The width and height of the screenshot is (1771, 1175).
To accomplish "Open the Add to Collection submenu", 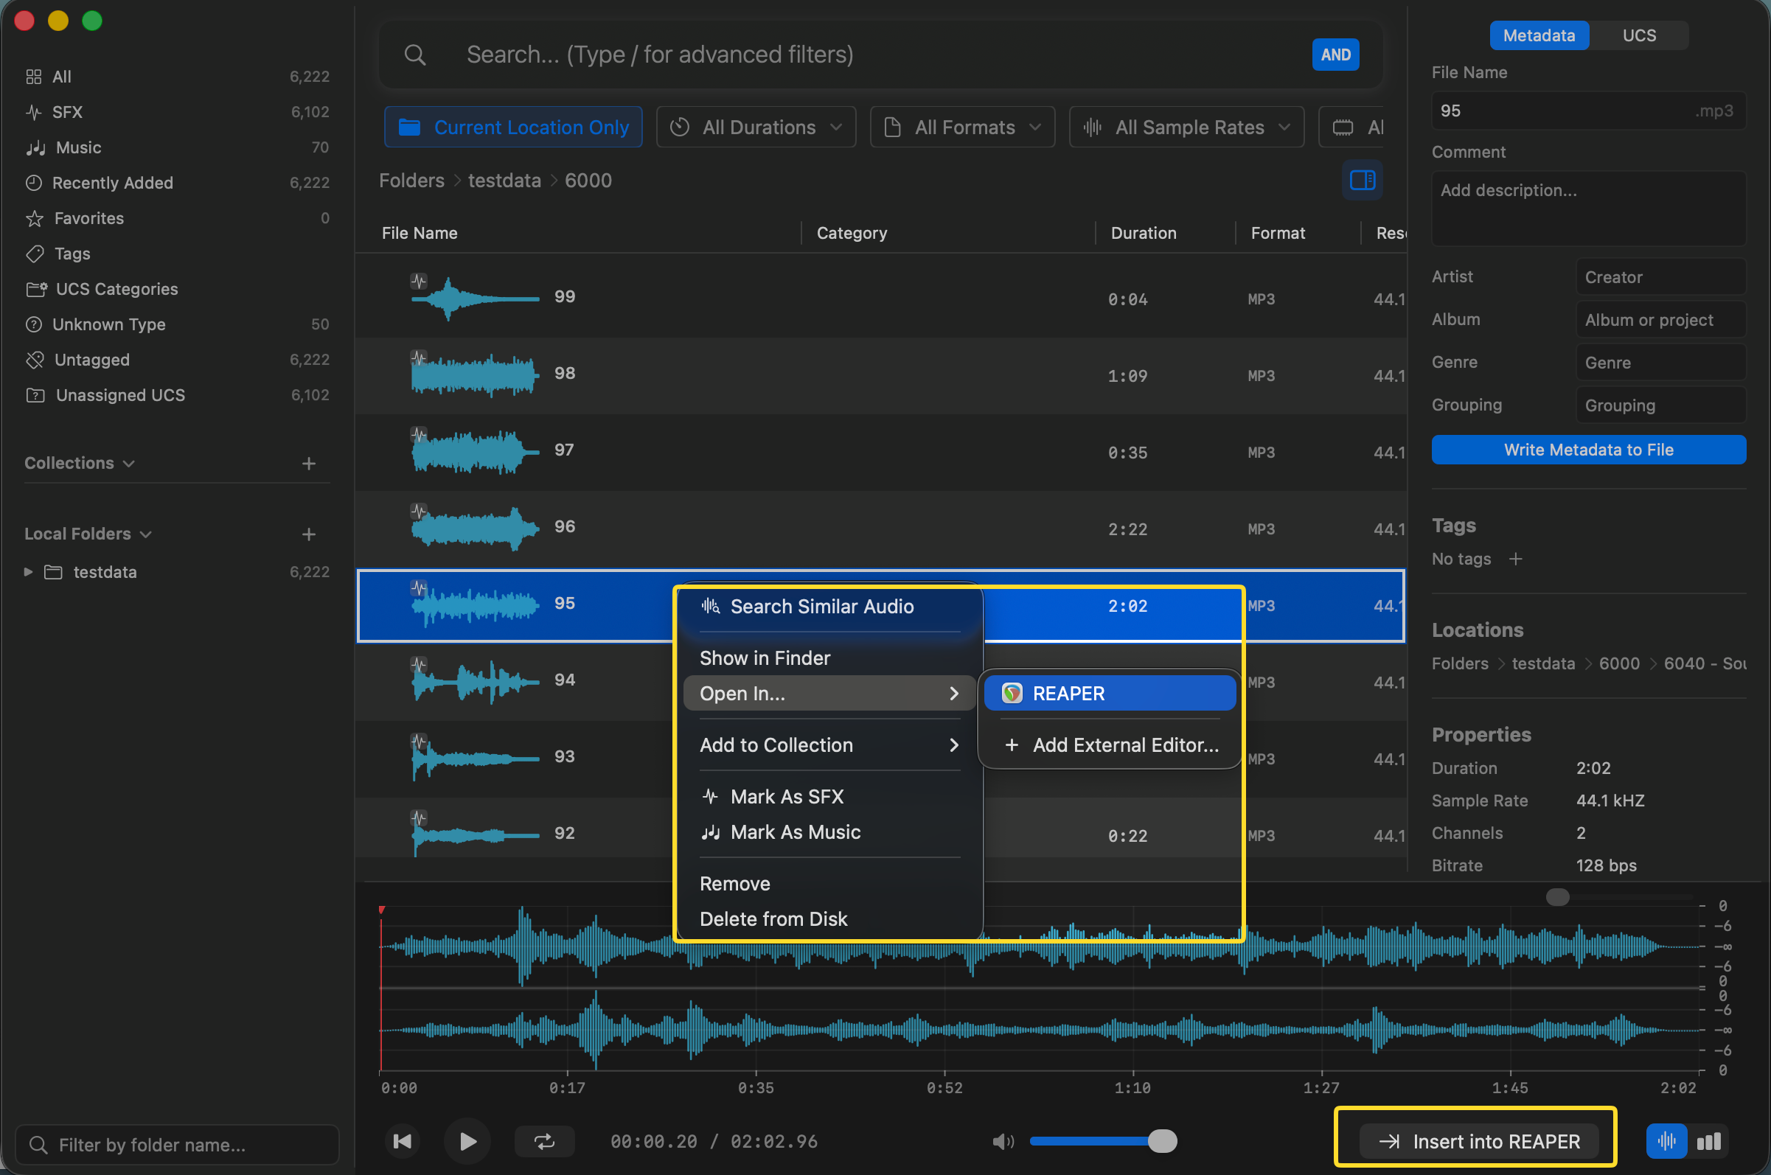I will (x=829, y=745).
